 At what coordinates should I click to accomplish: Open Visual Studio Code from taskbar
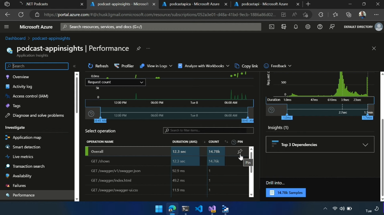pos(199,209)
